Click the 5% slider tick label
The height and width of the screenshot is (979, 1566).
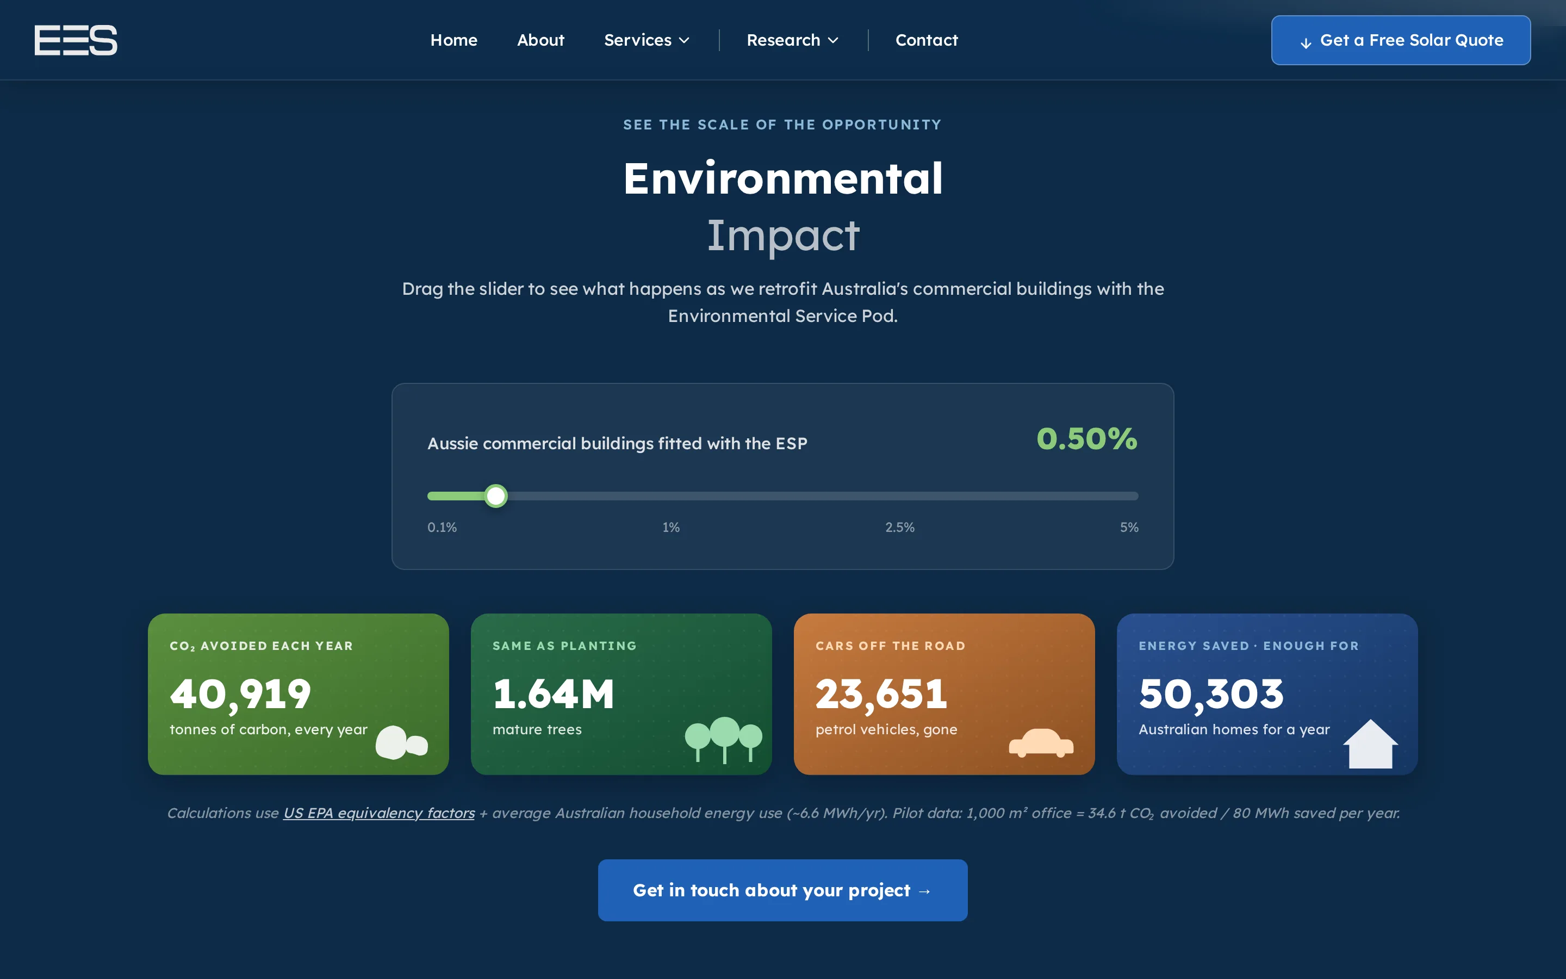coord(1129,527)
